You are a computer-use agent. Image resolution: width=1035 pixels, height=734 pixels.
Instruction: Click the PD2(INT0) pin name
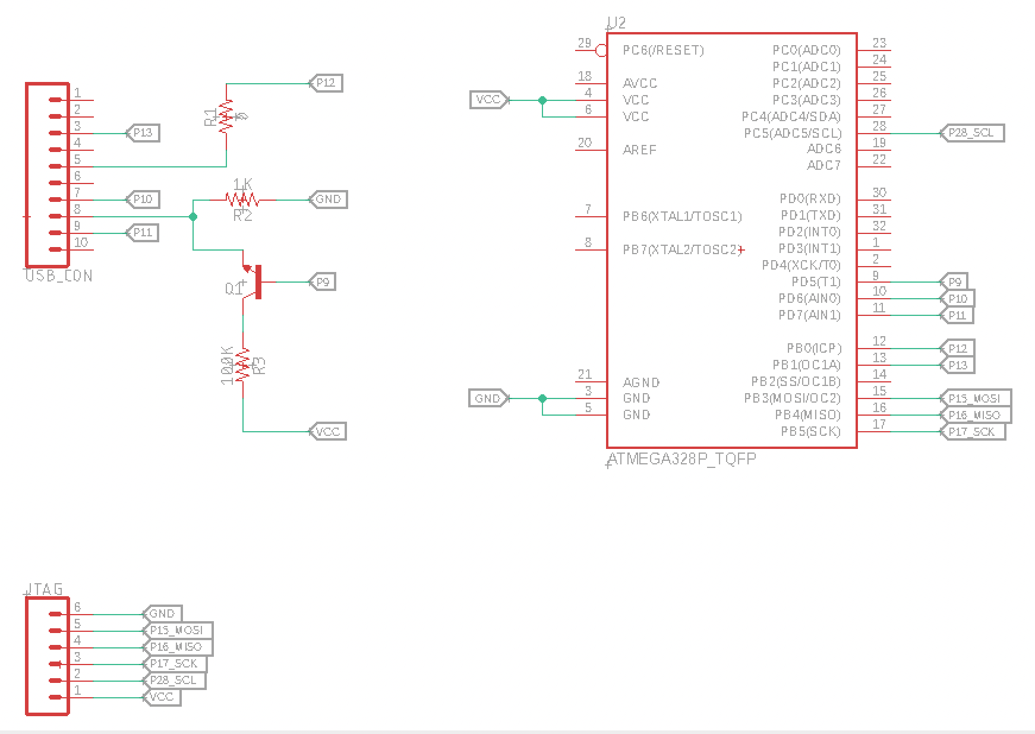tap(810, 232)
